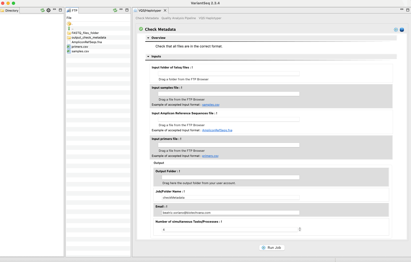Open the blue help icon
This screenshot has height=262, width=411.
tap(402, 30)
